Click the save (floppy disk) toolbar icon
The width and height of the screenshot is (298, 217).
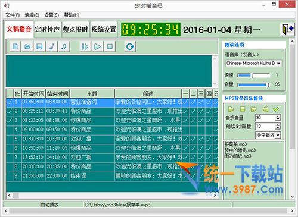[39, 46]
